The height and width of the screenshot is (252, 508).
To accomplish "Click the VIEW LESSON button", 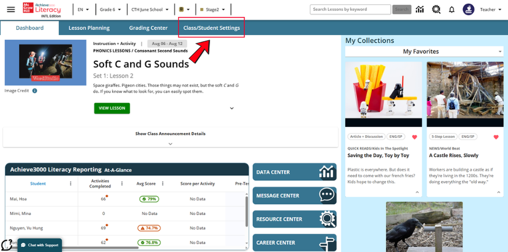I will 112,108.
